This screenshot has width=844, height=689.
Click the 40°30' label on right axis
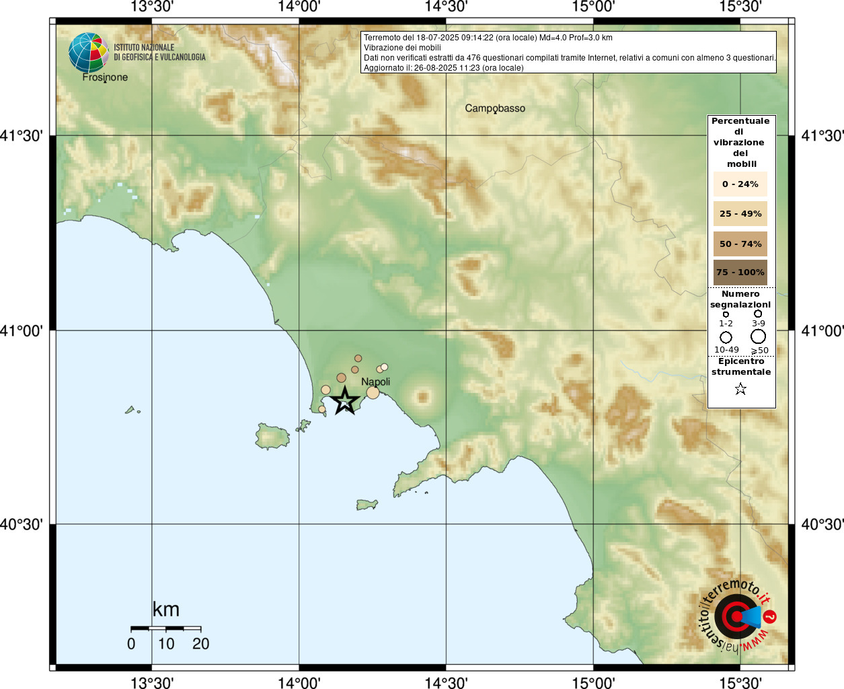[x=822, y=524]
